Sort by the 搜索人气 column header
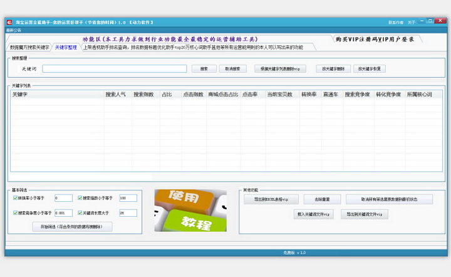This screenshot has height=277, width=451. click(x=117, y=94)
